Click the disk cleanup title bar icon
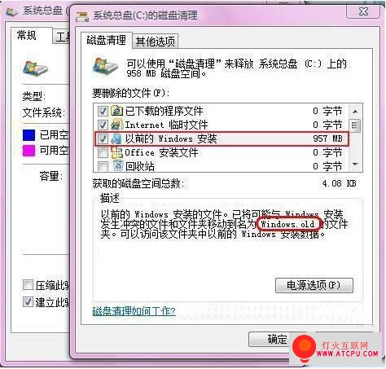This screenshot has height=369, width=386. [x=82, y=16]
